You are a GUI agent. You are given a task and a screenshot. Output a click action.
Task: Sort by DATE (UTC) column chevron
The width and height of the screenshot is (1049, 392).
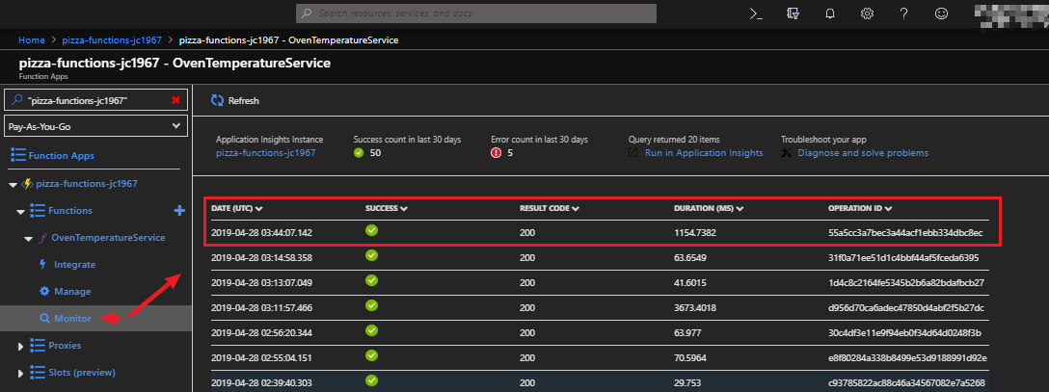click(259, 208)
